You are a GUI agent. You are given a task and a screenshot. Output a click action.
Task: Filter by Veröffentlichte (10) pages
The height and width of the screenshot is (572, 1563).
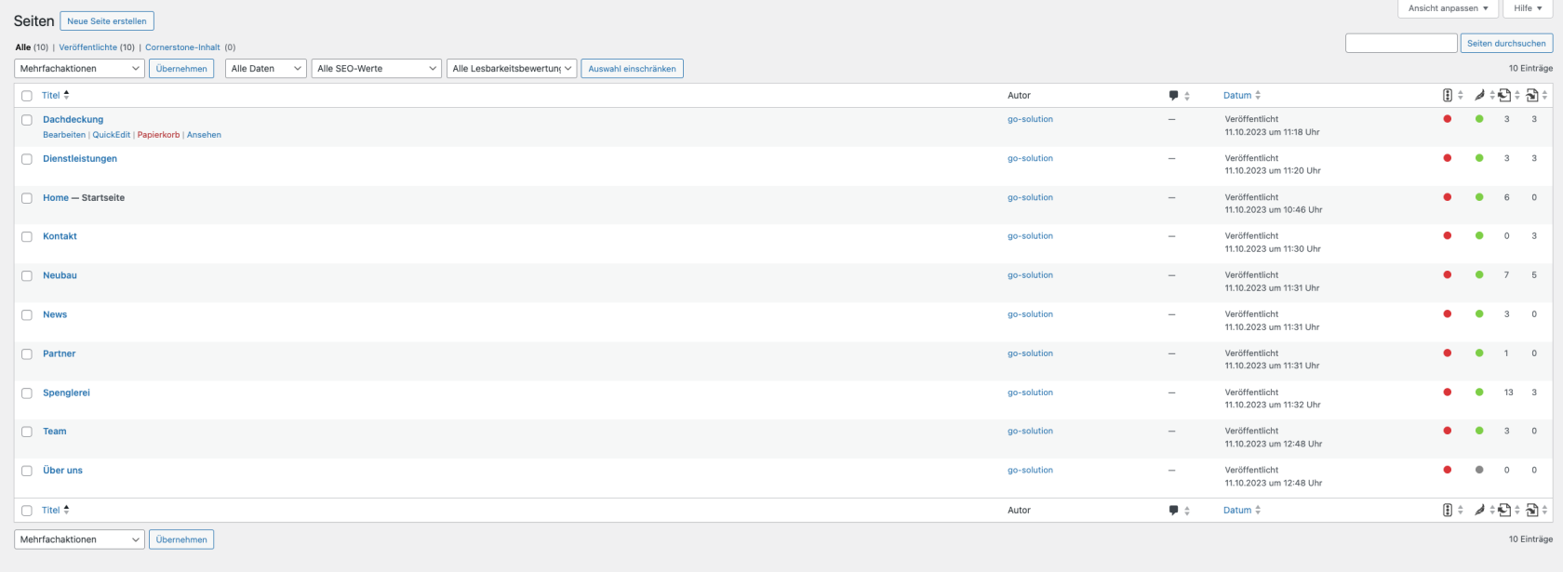click(97, 47)
